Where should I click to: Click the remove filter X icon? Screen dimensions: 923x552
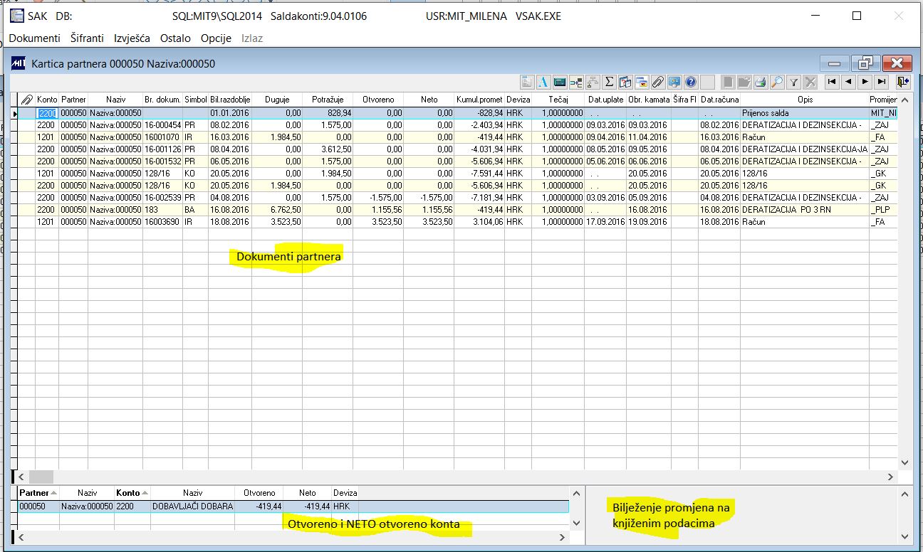point(810,82)
